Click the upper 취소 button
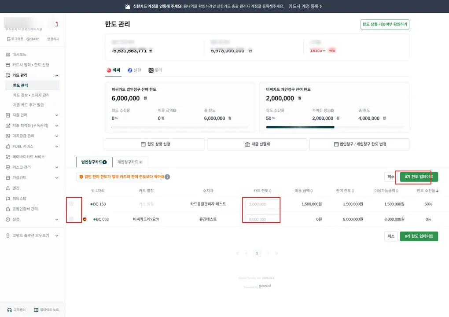Screen dimensions: 449x317 [x=390, y=177]
